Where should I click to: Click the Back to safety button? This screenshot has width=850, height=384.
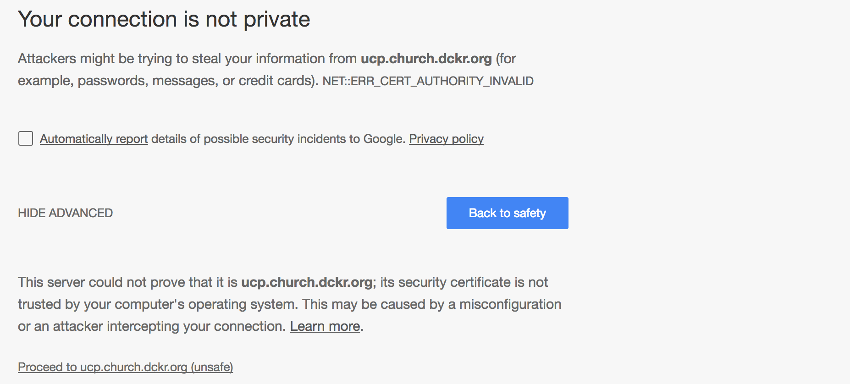pyautogui.click(x=507, y=213)
